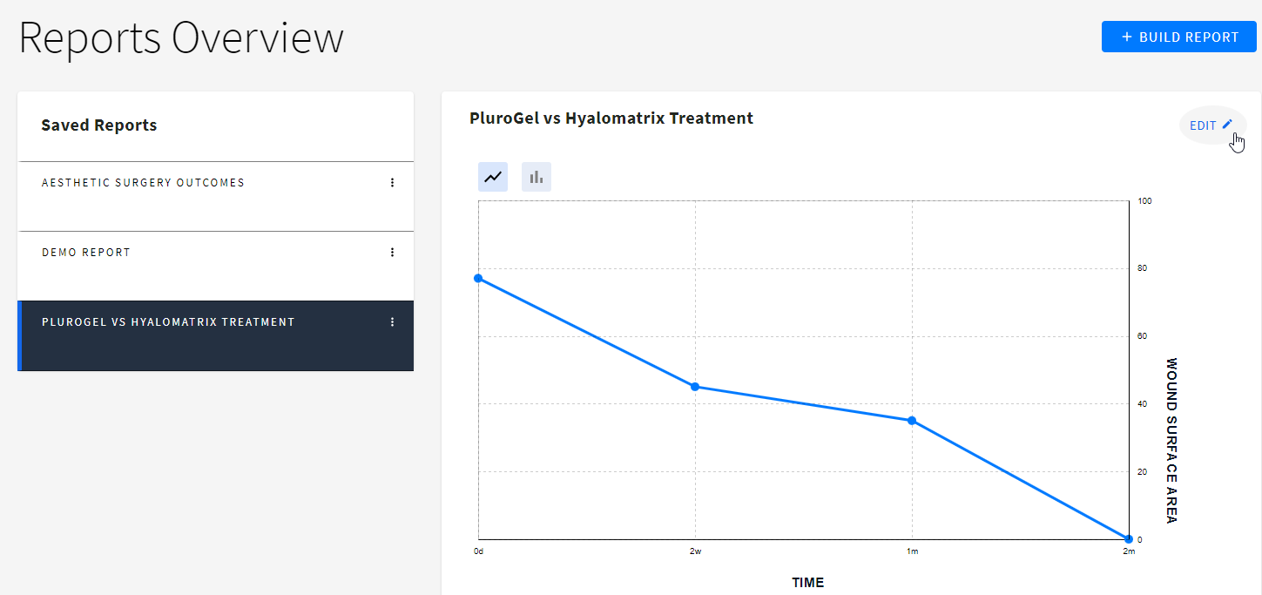The image size is (1262, 595).
Task: Click the Build Report button
Action: 1178,37
